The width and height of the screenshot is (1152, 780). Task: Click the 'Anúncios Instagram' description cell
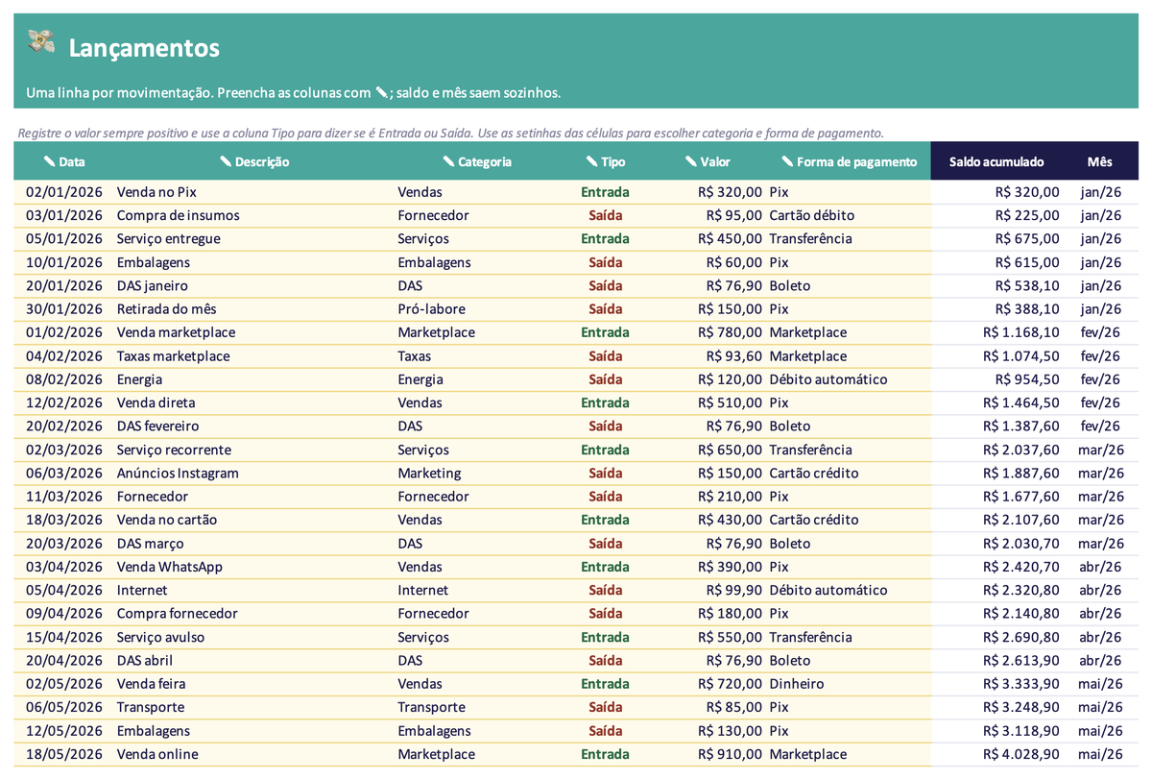click(254, 473)
